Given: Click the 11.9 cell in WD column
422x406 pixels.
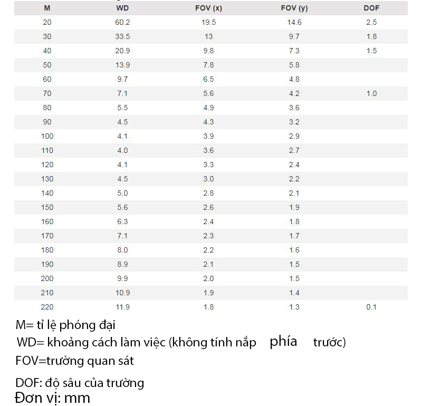Looking at the screenshot, I should [122, 307].
